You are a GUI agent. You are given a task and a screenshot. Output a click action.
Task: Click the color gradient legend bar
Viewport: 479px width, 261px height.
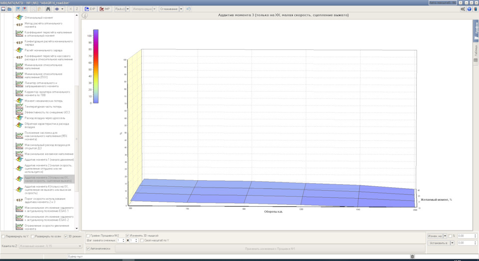(x=96, y=66)
